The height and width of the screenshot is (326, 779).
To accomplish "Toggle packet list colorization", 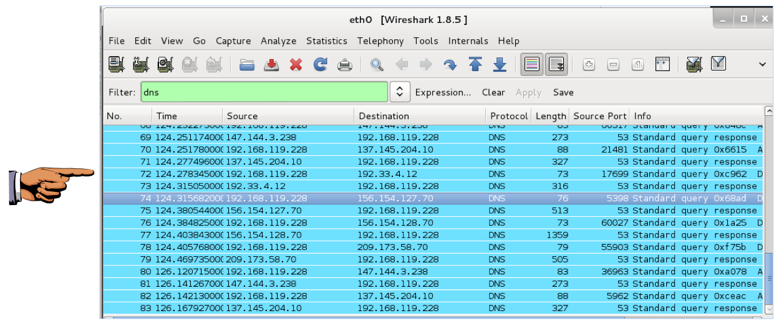I will (532, 64).
